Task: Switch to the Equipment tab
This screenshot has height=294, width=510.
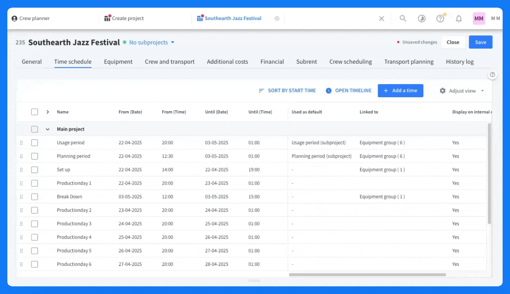Action: [x=118, y=62]
